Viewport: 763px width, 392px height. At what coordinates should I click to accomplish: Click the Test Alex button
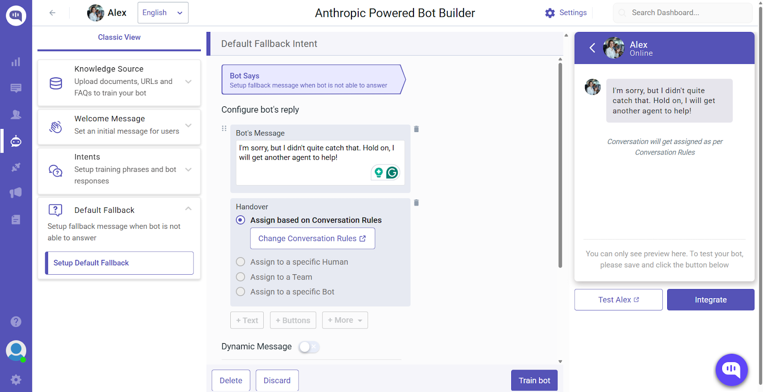pyautogui.click(x=619, y=300)
